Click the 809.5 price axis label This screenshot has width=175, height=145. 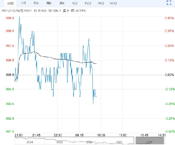(10, 18)
